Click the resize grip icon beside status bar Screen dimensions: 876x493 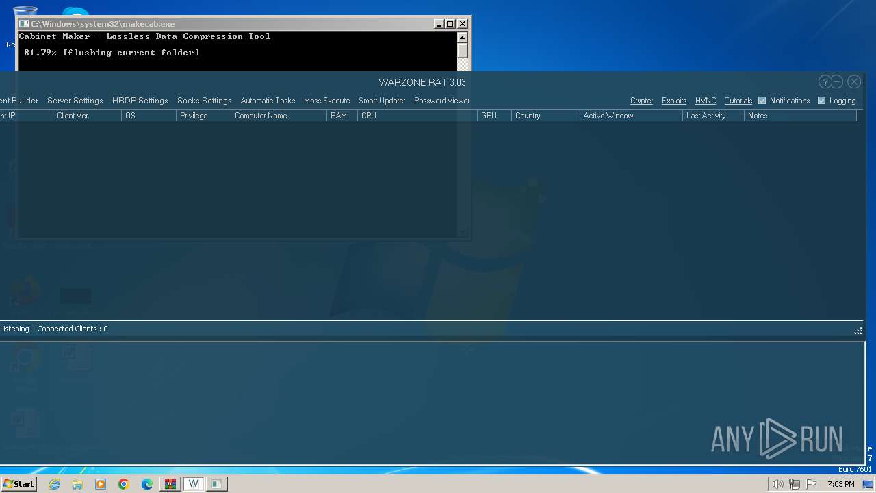tap(858, 331)
